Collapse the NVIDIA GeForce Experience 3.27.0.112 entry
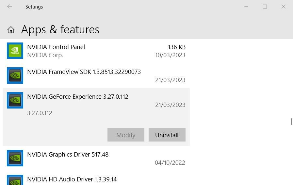Image resolution: width=293 pixels, height=185 pixels. tap(78, 97)
